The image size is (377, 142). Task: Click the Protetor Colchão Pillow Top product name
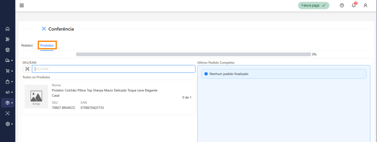[x=105, y=93]
